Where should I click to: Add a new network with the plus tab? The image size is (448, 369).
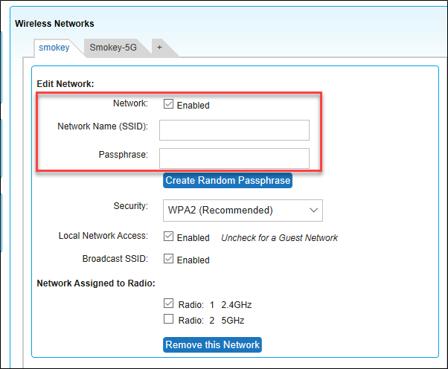(x=159, y=48)
